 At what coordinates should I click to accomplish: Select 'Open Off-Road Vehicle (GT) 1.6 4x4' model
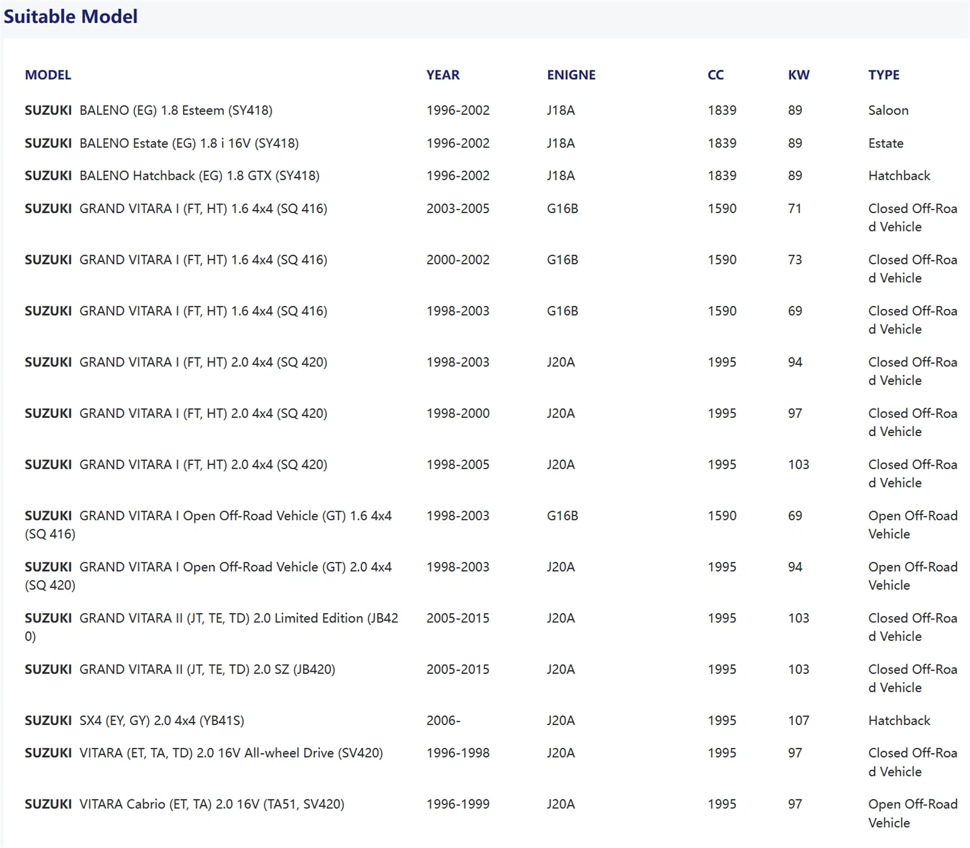[208, 525]
